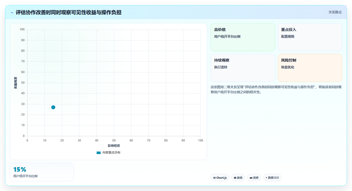Click x-axis tick label 100

point(201,140)
